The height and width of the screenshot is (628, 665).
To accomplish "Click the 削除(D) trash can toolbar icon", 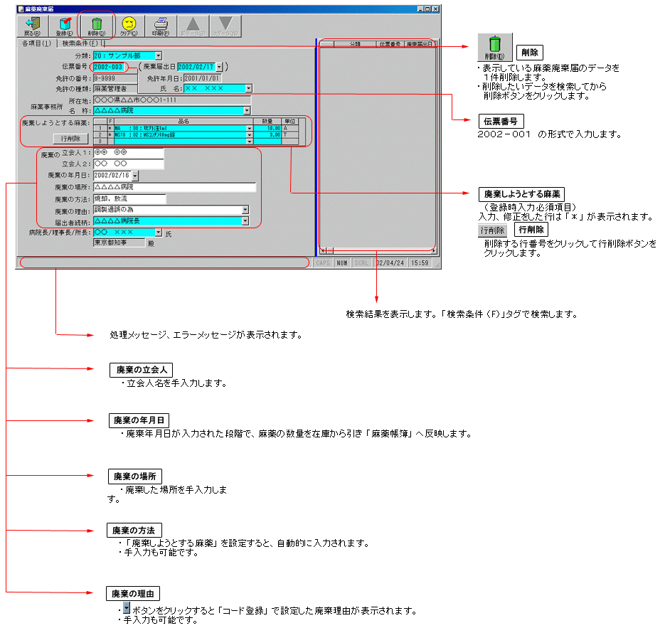I will [97, 26].
